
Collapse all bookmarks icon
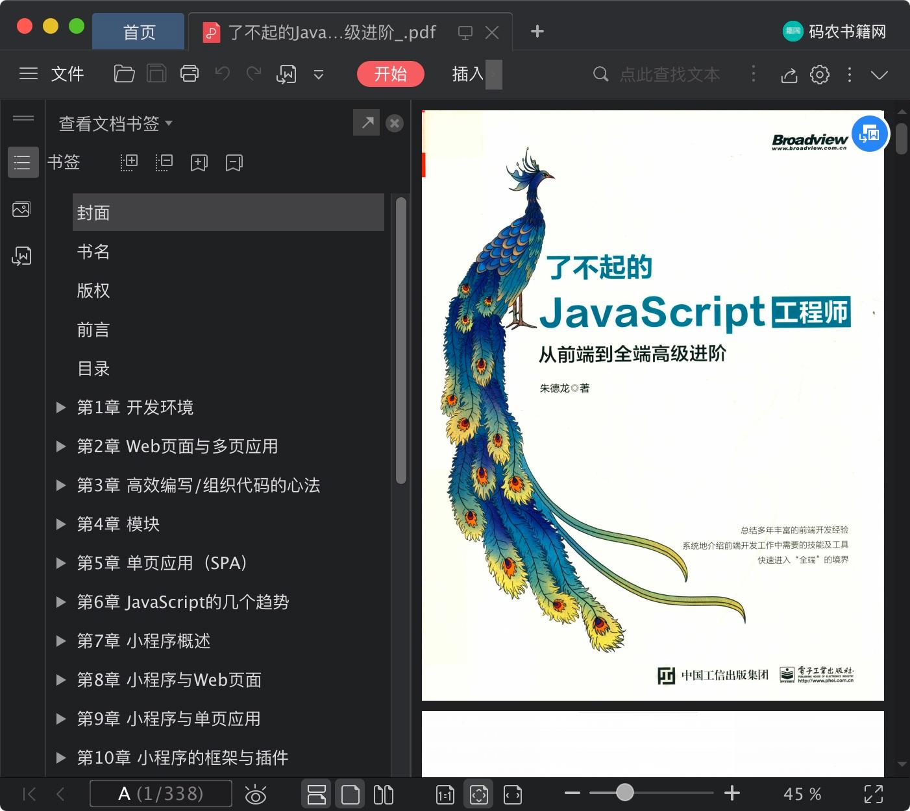click(164, 162)
